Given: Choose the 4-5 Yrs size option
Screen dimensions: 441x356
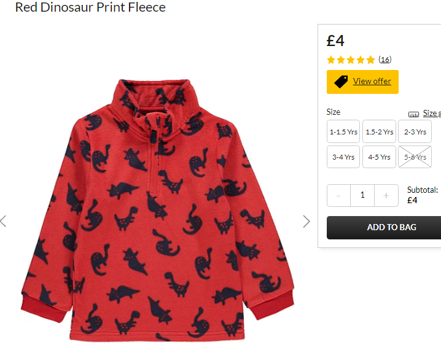Looking at the screenshot, I should pyautogui.click(x=379, y=157).
